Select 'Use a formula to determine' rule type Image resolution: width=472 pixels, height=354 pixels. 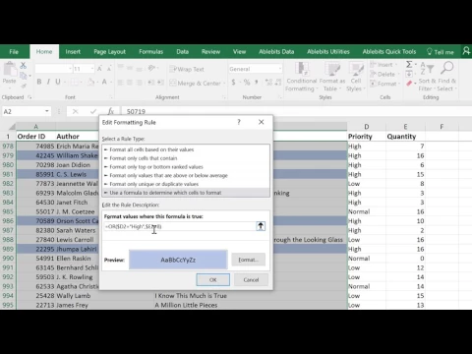point(186,193)
